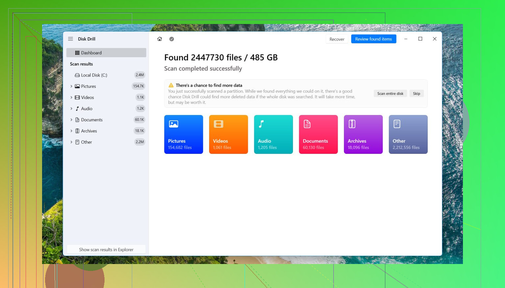Viewport: 505px width, 288px height.
Task: Select Audio in scan results list
Action: [x=106, y=108]
